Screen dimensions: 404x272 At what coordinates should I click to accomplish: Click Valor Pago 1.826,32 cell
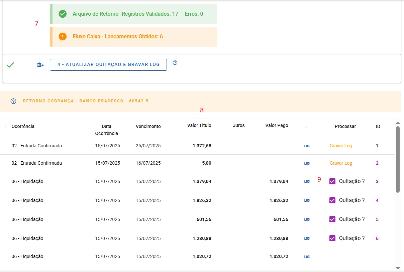pyautogui.click(x=279, y=200)
